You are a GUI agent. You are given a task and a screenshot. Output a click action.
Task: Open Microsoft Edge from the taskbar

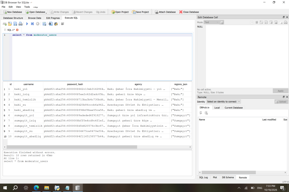click(36, 188)
